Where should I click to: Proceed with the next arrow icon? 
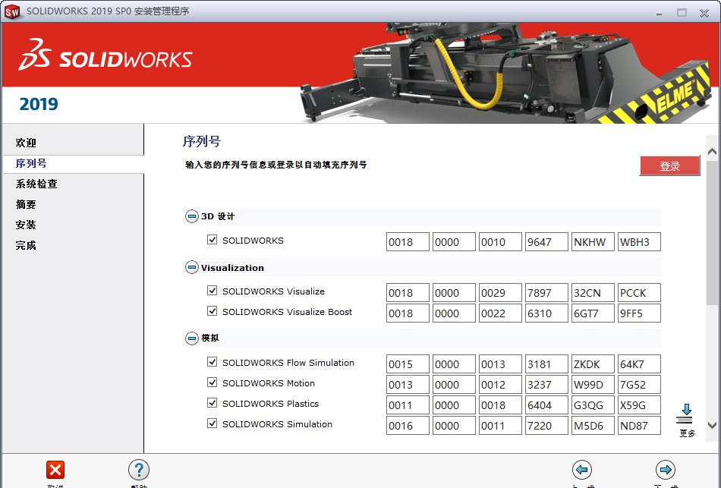[666, 470]
